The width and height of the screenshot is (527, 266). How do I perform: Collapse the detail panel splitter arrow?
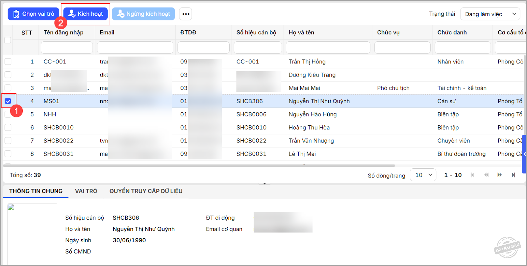click(264, 183)
